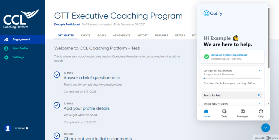
Task: Click the Engagement people icon in sidebar
Action: (6, 39)
